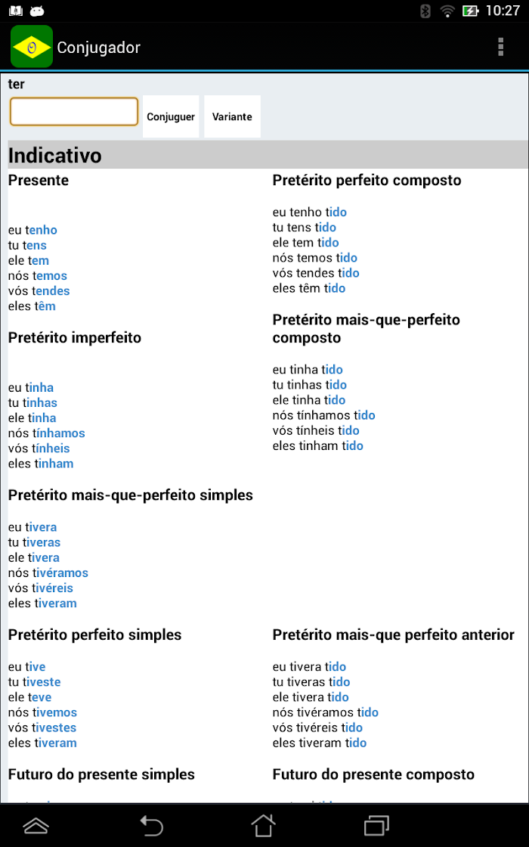The width and height of the screenshot is (529, 847).
Task: Tap the battery charging status icon
Action: pyautogui.click(x=470, y=11)
